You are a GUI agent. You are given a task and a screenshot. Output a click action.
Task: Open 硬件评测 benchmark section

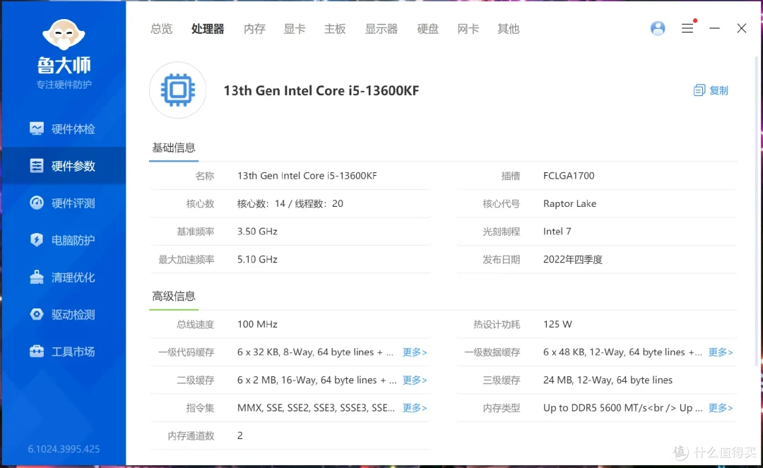point(64,203)
